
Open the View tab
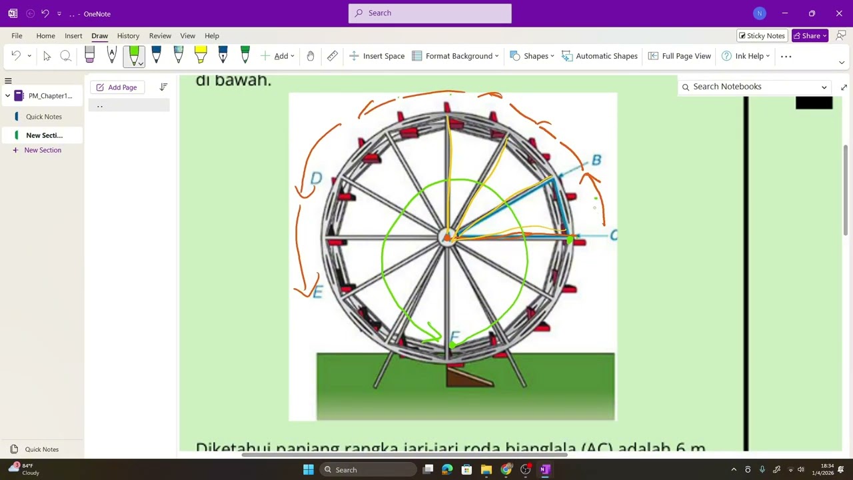(x=187, y=35)
